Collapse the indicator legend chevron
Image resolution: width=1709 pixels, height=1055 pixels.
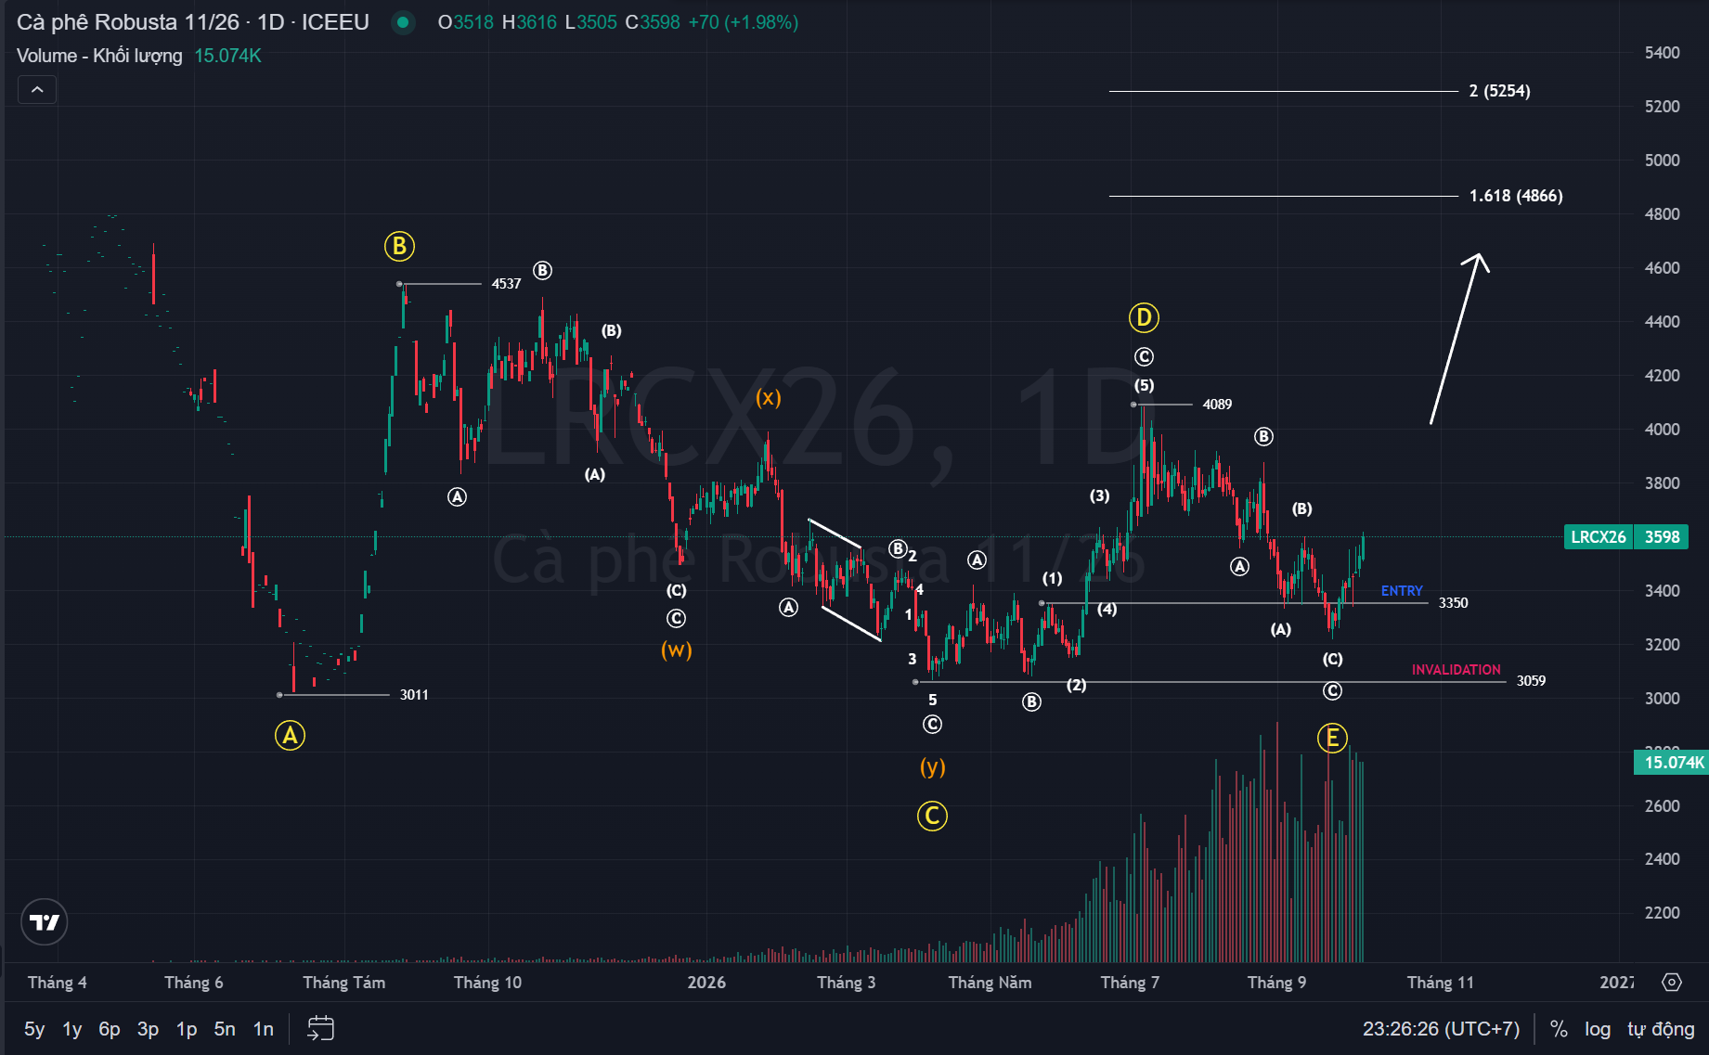coord(37,90)
